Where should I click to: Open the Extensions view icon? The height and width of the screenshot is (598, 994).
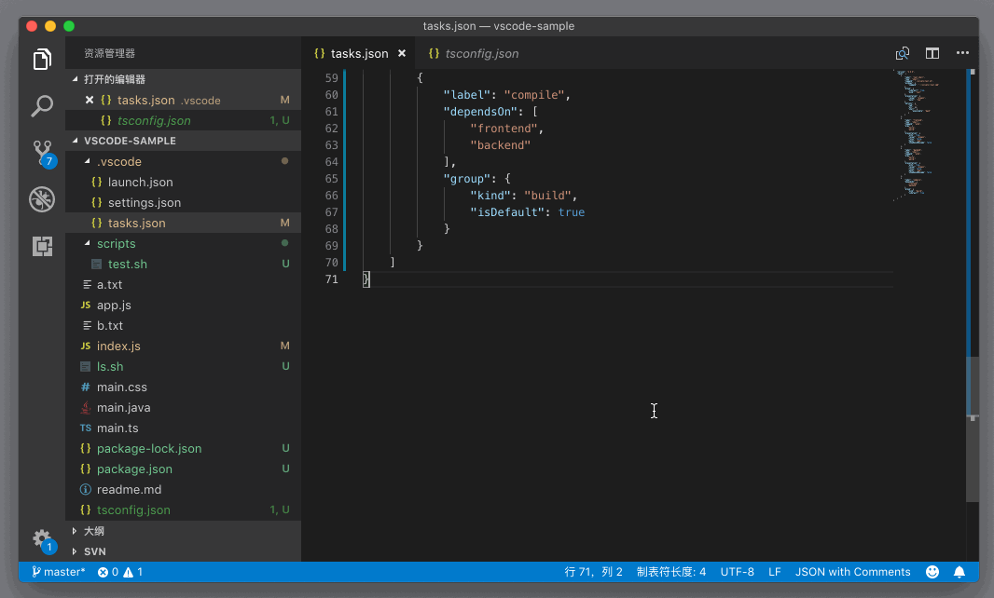(42, 246)
